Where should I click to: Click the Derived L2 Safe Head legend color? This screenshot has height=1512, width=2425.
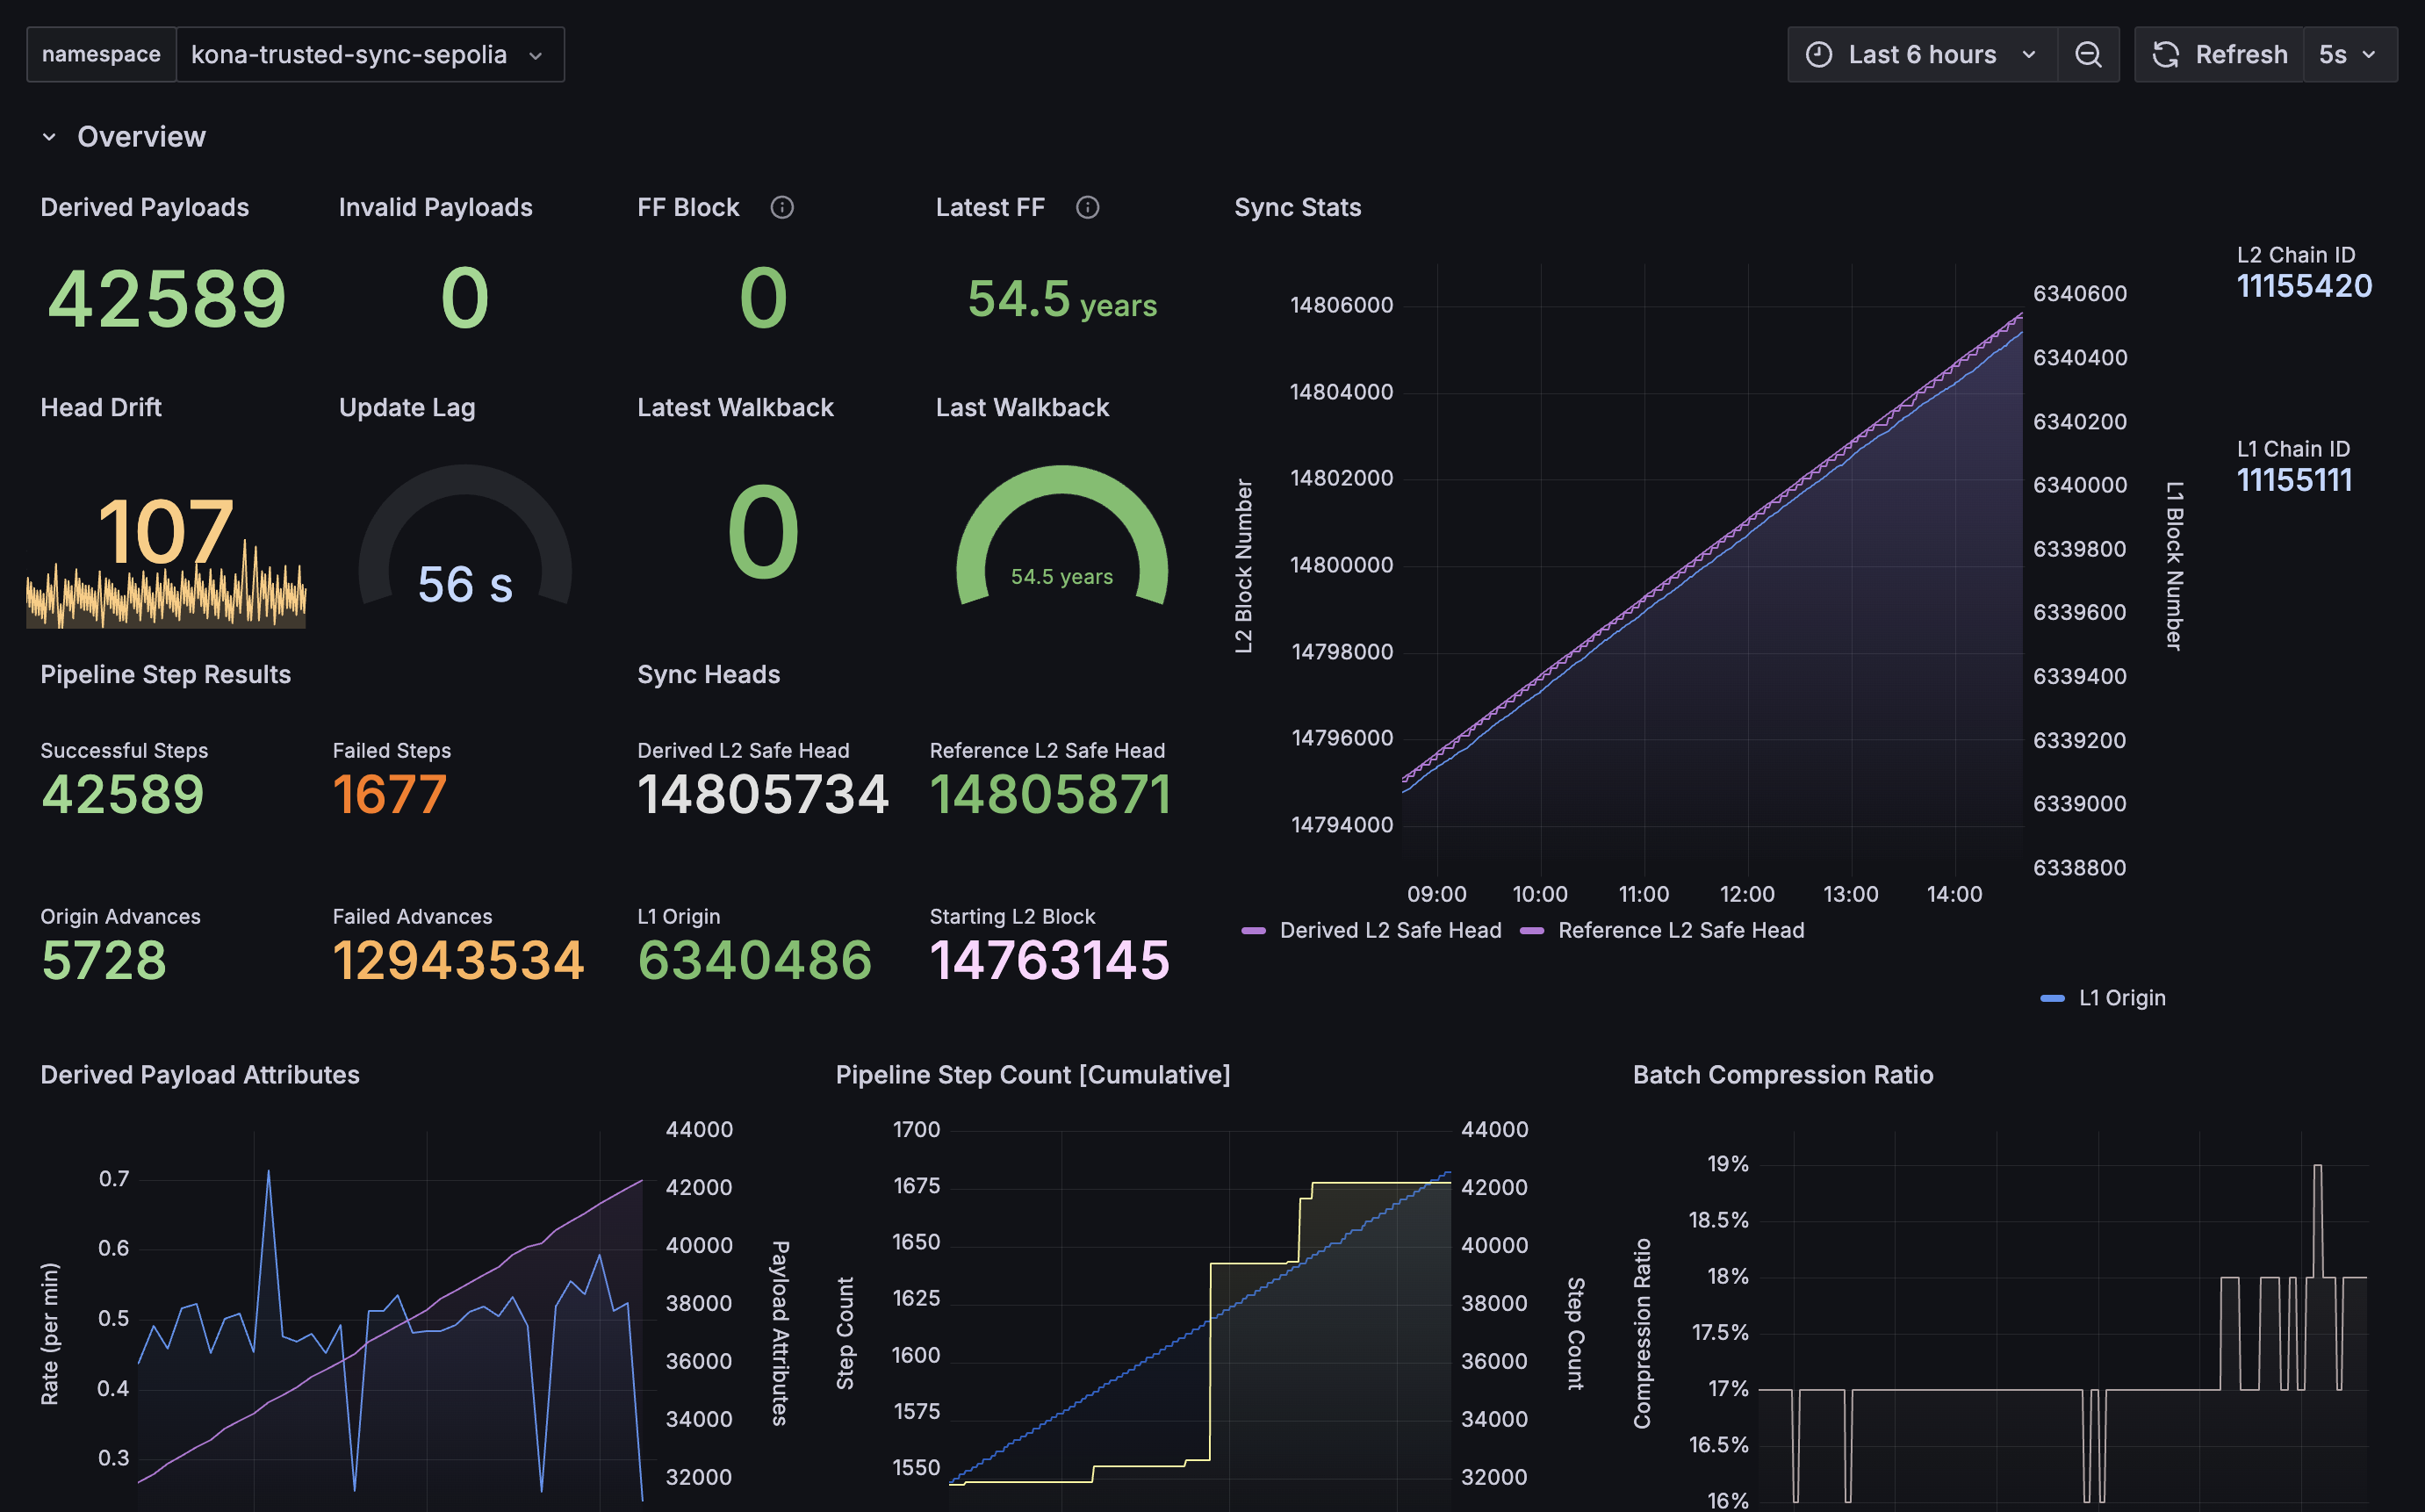tap(1253, 930)
